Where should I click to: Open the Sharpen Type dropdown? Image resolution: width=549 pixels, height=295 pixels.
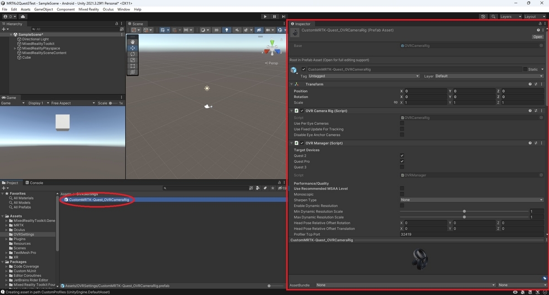471,200
